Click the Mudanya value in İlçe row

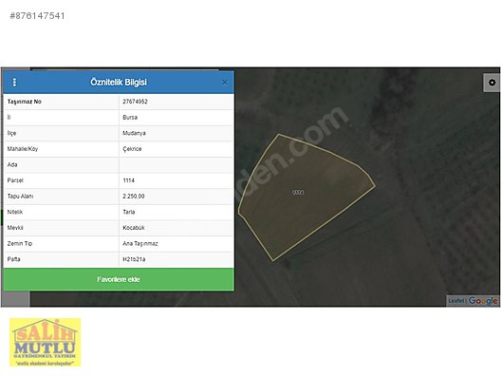pos(134,133)
